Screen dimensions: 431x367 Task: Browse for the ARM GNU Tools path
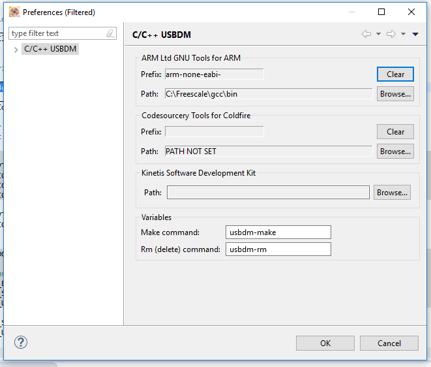[x=395, y=94]
